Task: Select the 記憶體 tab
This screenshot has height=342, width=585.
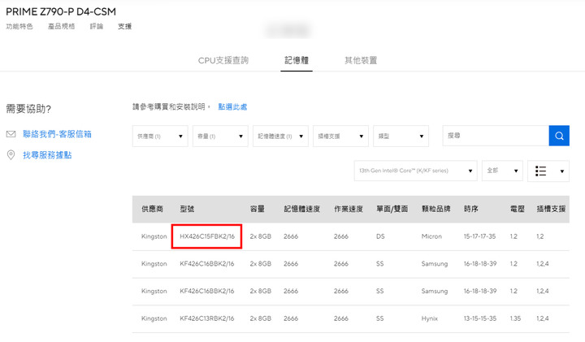Action: [297, 60]
